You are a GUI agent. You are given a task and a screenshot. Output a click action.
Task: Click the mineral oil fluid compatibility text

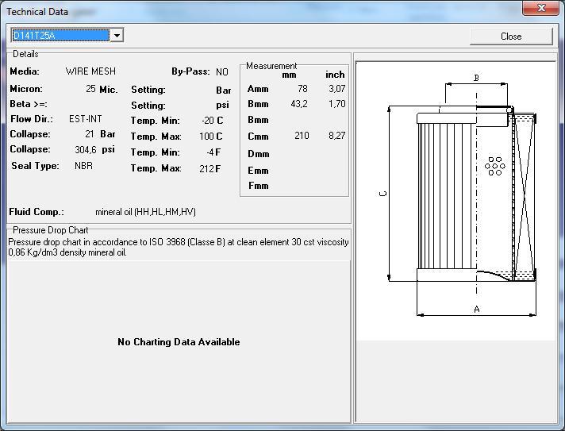145,212
